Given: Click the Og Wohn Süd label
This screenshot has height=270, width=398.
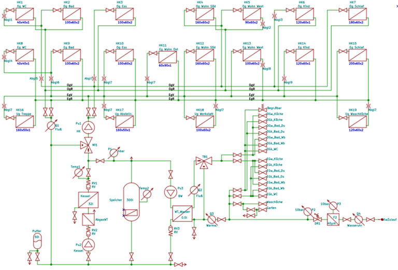Looking at the screenshot, I should tap(206, 6).
